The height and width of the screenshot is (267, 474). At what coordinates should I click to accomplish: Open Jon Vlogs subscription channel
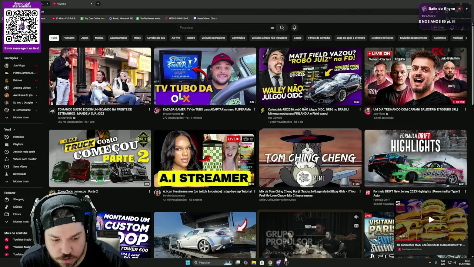(x=19, y=66)
